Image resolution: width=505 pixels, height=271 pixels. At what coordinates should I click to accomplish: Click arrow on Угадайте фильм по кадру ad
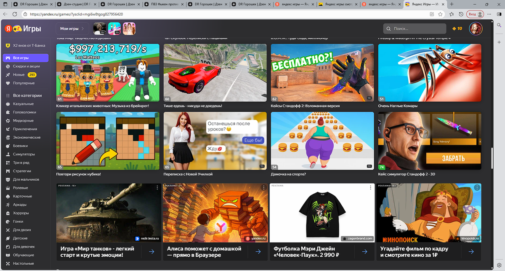(472, 252)
